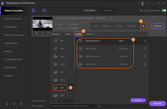This screenshot has width=167, height=109.
Task: Choose AIFF format
Action: coord(62,95)
